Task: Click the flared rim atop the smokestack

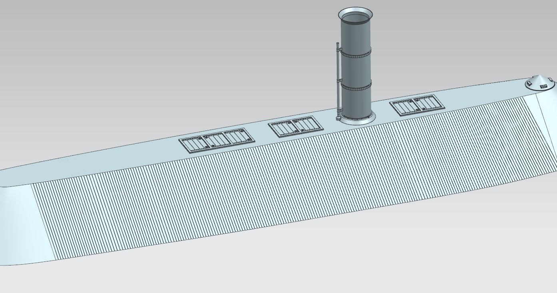Action: (x=355, y=10)
